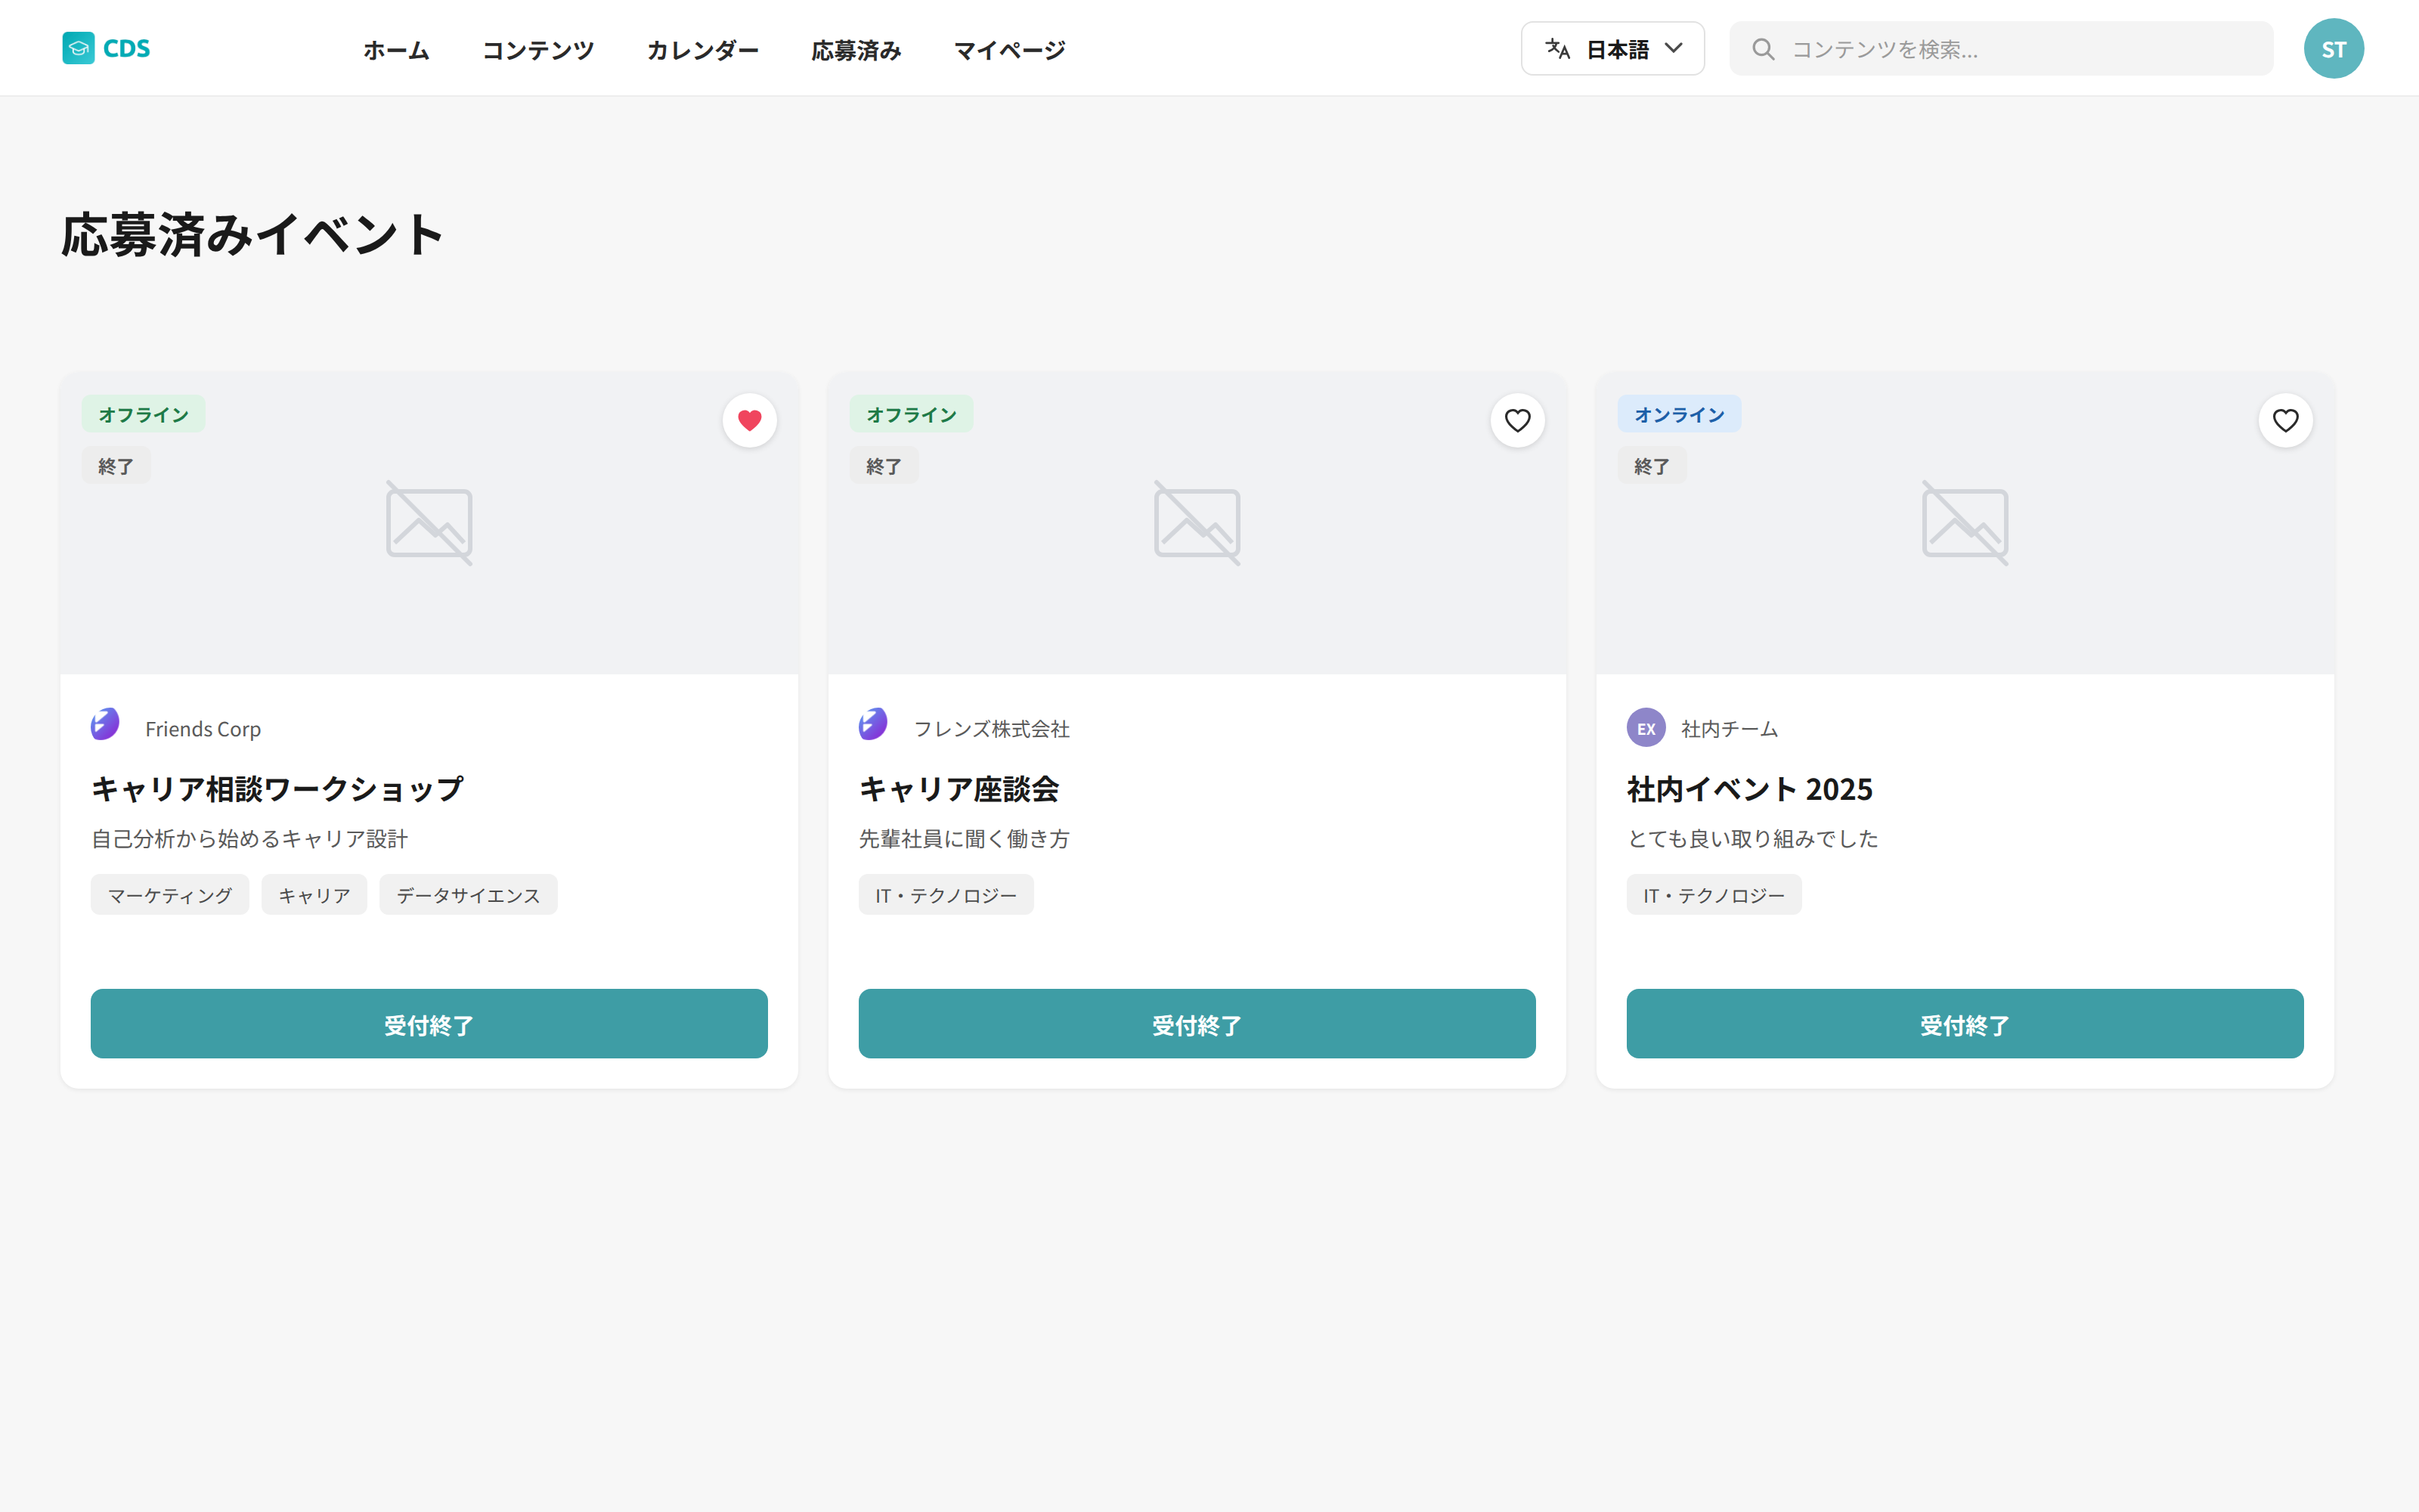2419x1512 pixels.
Task: Select the 応募済み menu item
Action: tap(856, 50)
